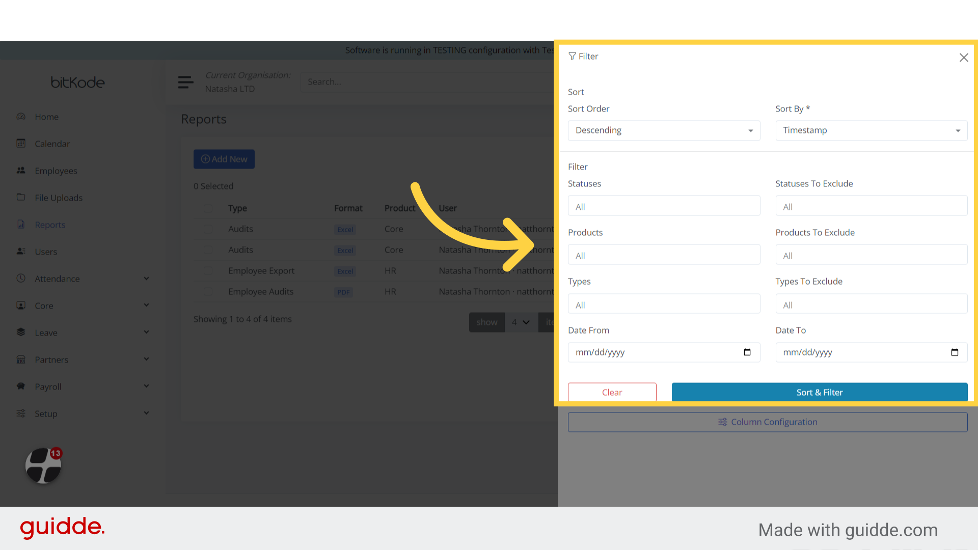
Task: Expand the Attendance menu chevron
Action: coord(147,279)
